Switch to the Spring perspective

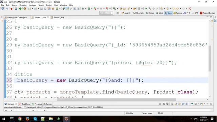177,13
